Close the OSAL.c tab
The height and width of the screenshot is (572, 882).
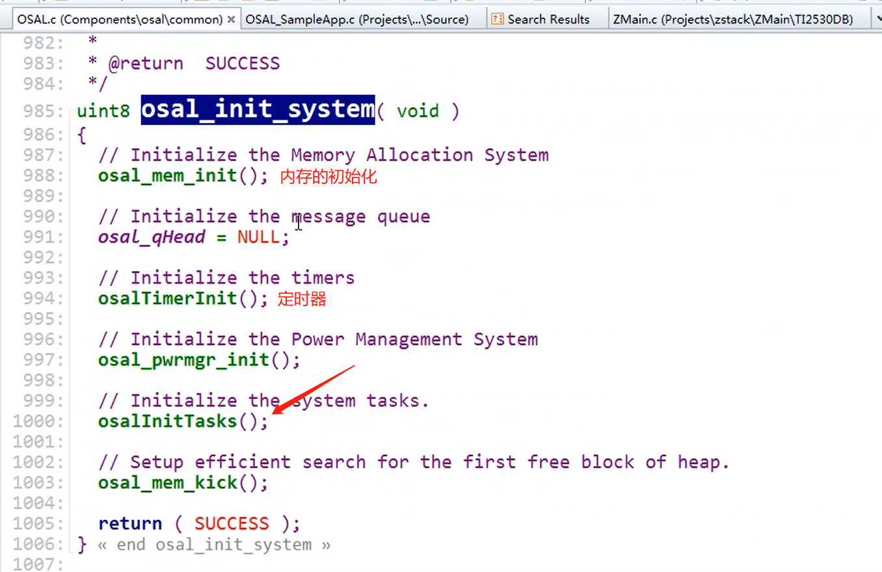pos(231,19)
